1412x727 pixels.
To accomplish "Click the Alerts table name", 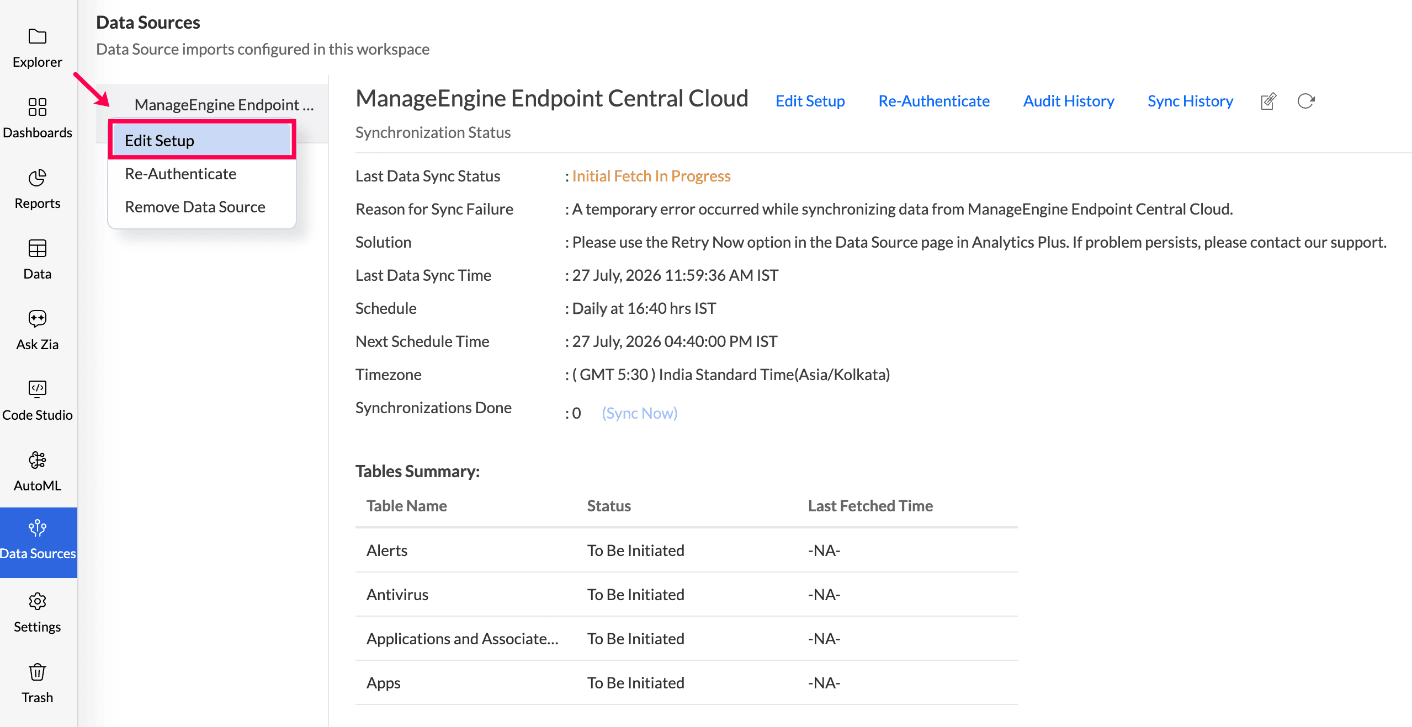I will click(x=387, y=550).
